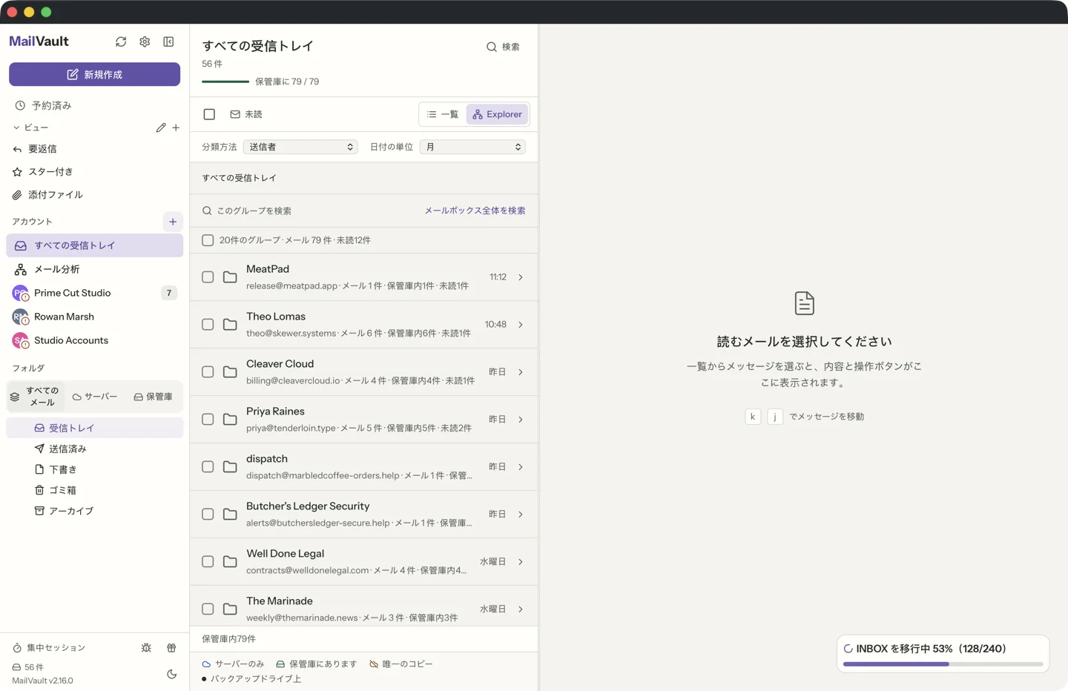
Task: Toggle the select-all checkbox in toolbar
Action: [x=209, y=114]
